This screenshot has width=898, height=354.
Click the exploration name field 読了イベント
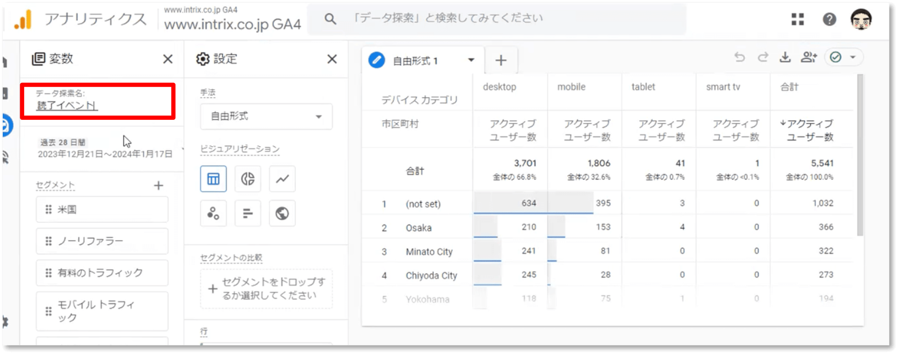pyautogui.click(x=67, y=106)
